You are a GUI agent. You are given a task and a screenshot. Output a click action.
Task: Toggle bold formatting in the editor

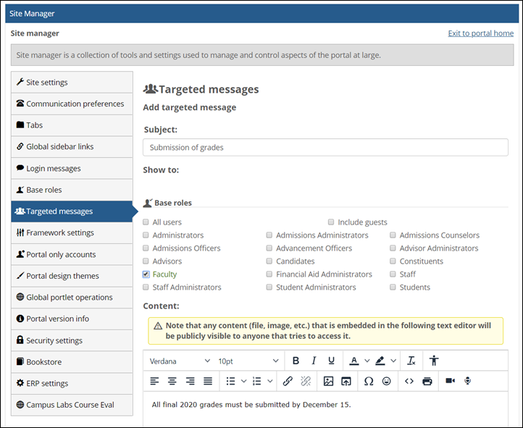click(296, 361)
